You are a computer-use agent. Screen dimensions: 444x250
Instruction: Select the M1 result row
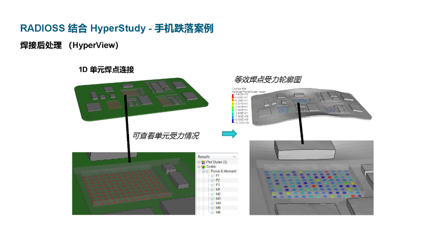pyautogui.click(x=217, y=190)
